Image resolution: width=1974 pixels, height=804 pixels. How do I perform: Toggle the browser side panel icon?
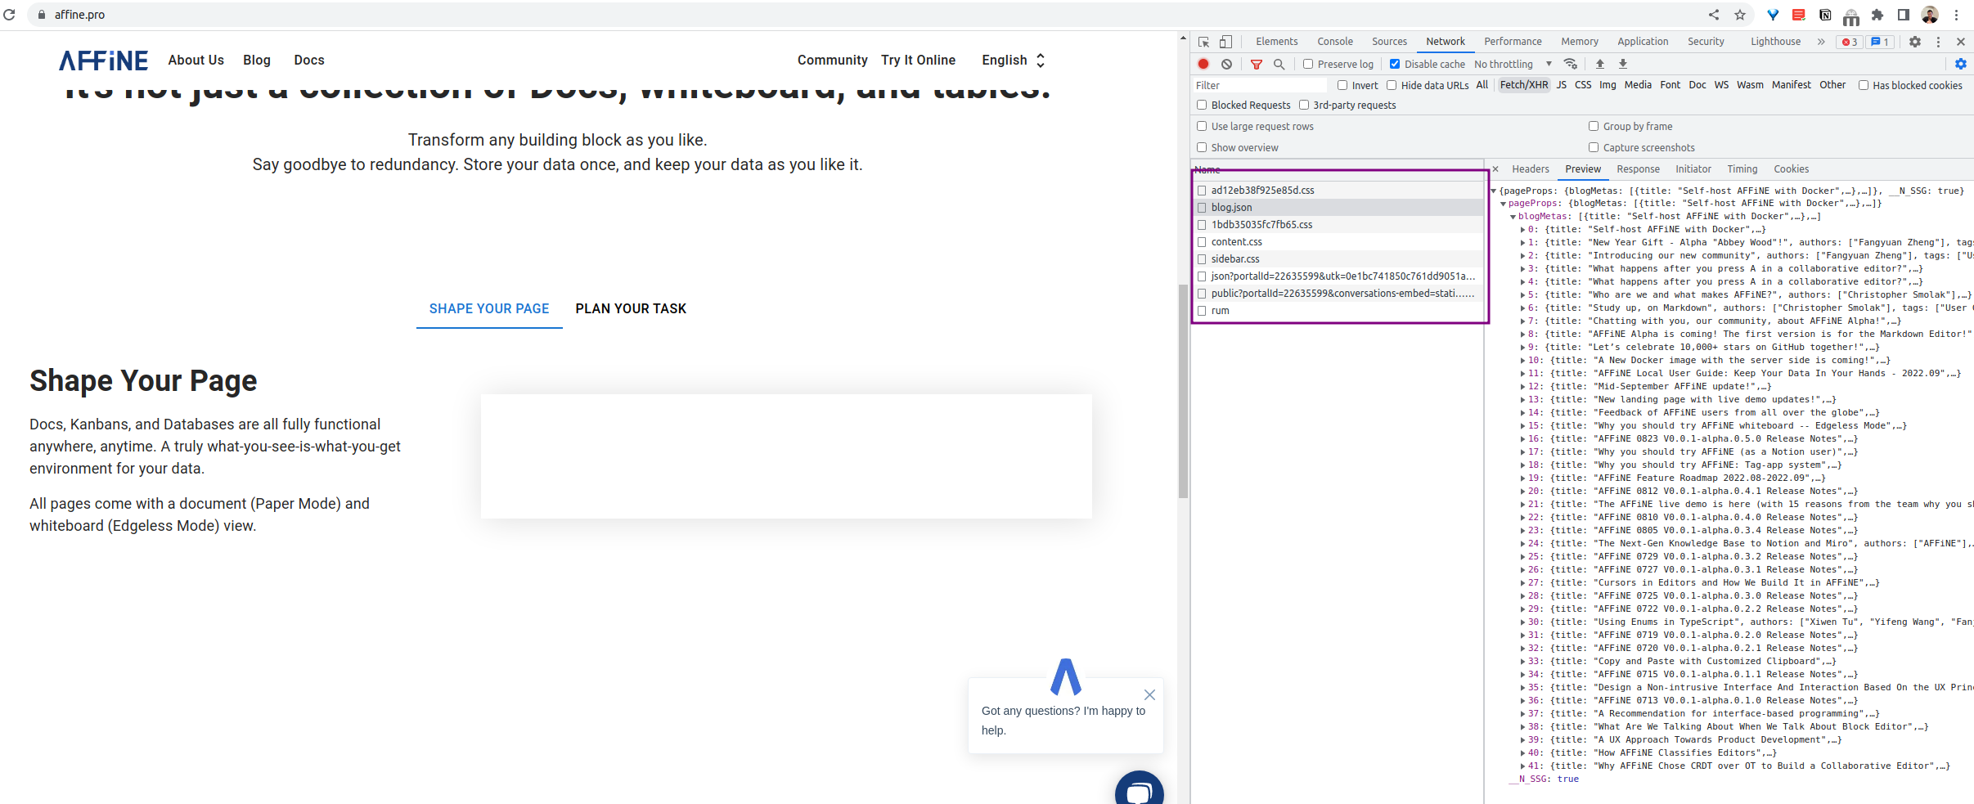[1904, 15]
